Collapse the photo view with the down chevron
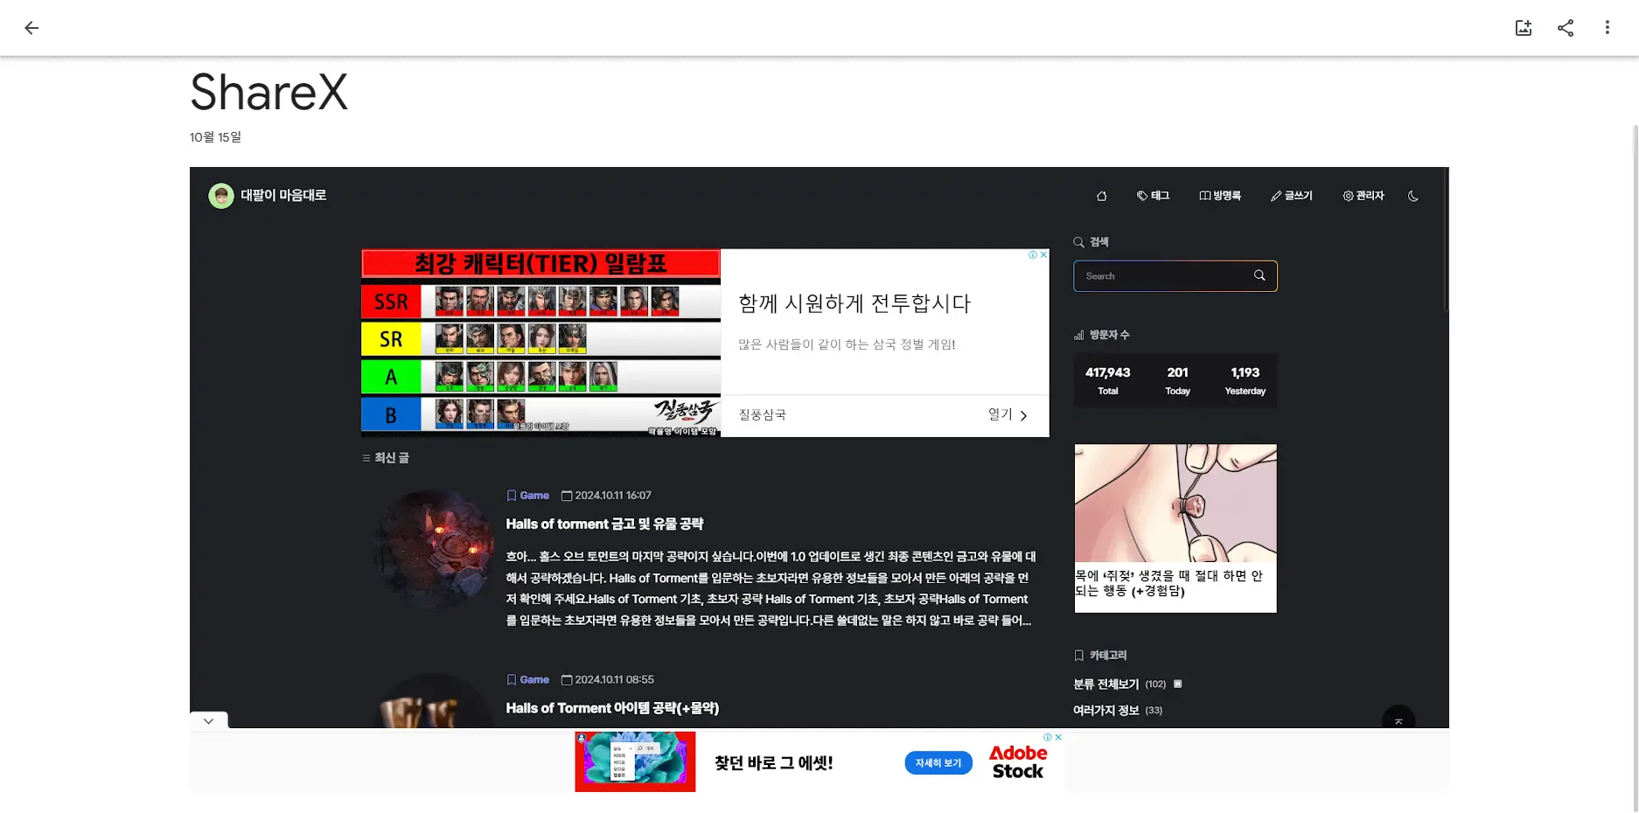 tap(208, 720)
